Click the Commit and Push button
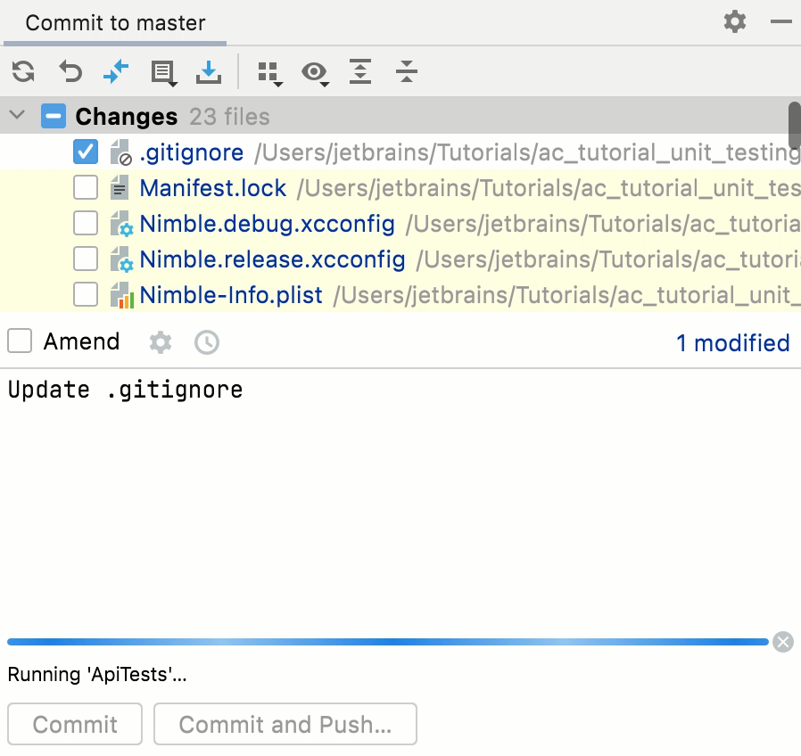 (285, 724)
